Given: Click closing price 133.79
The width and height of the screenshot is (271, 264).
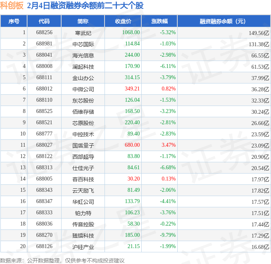Looking at the screenshot, I should click(132, 201).
